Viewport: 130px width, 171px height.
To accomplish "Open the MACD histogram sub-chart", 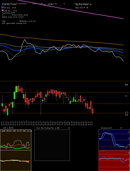I will point(16,161).
